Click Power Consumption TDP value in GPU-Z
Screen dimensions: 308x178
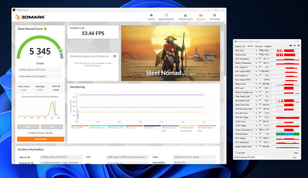pos(264,130)
